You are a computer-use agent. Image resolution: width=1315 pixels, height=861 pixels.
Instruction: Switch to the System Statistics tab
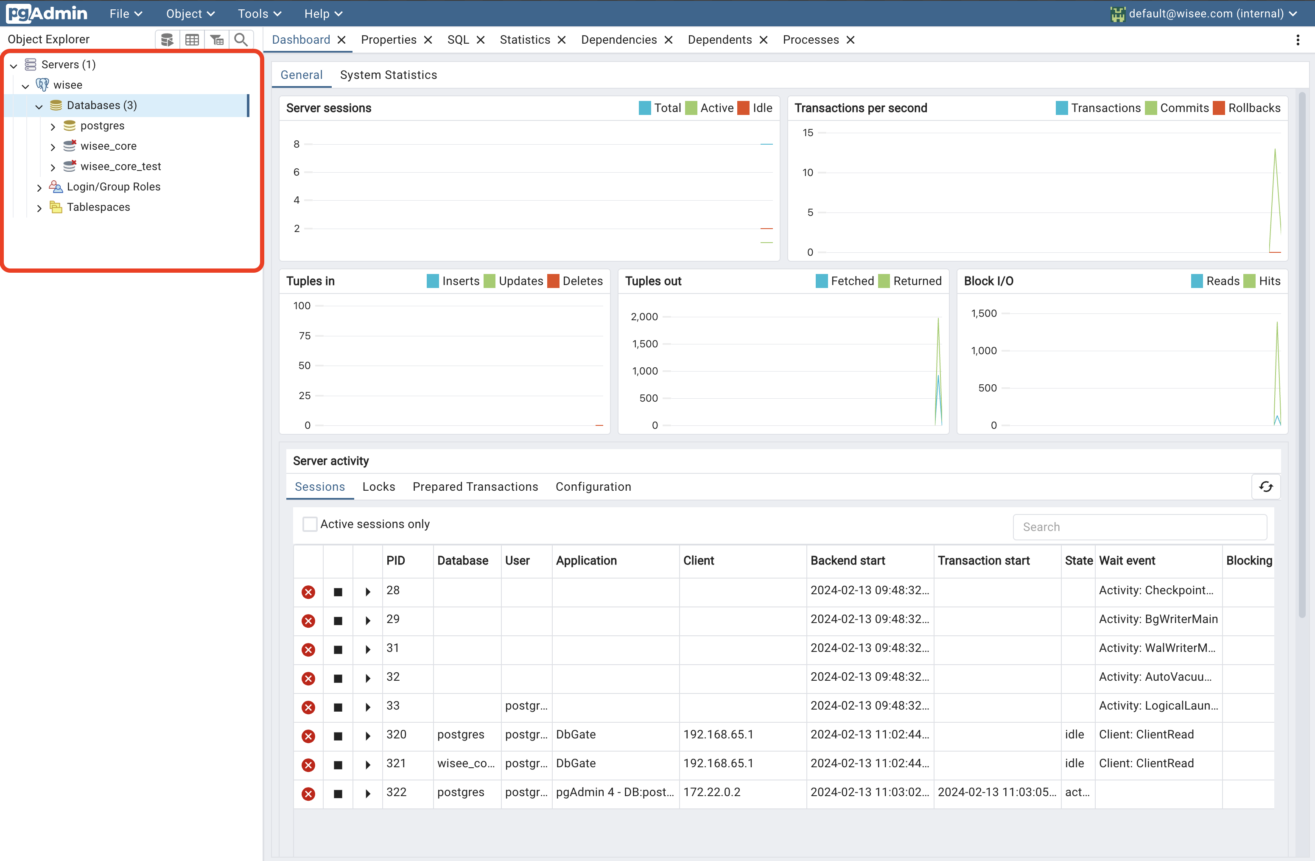(x=388, y=75)
